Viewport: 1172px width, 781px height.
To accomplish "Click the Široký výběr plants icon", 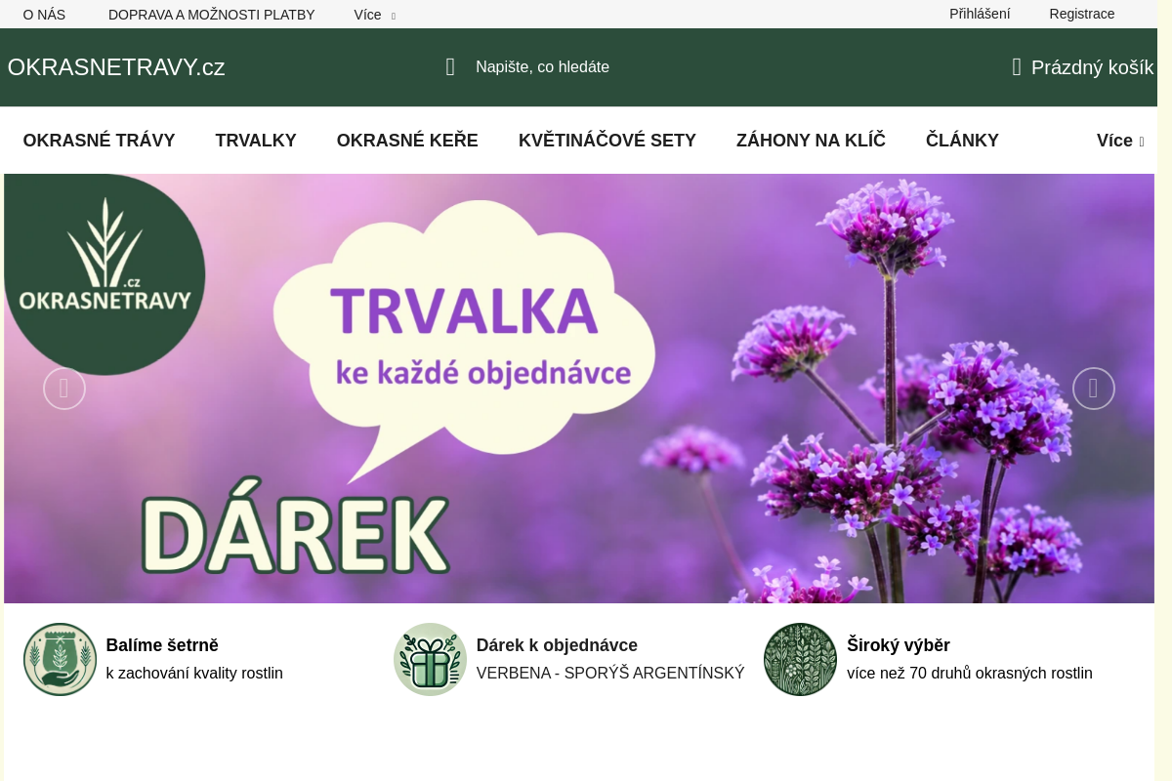I will [x=800, y=659].
